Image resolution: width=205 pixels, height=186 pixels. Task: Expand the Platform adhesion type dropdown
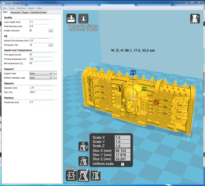click(41, 78)
